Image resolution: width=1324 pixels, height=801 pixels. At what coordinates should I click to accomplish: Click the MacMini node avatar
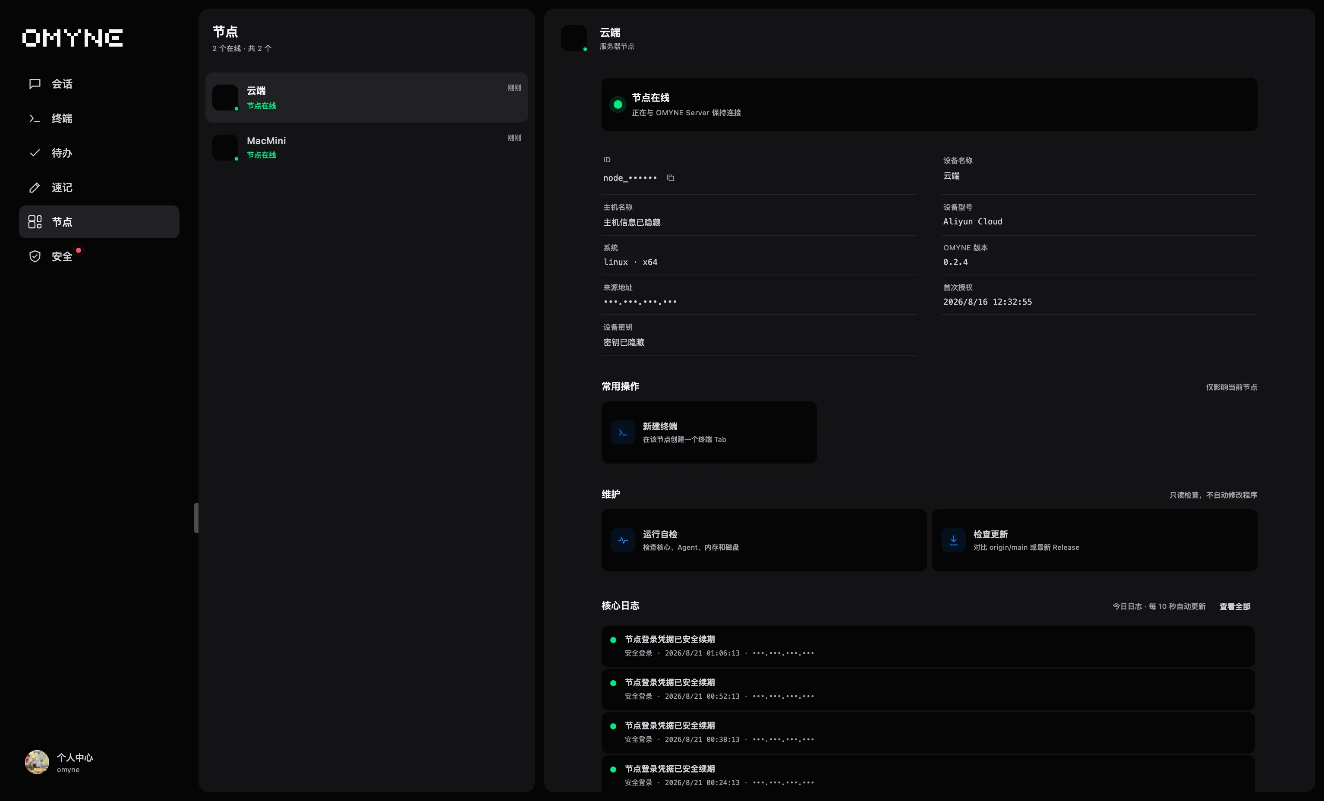coord(225,147)
